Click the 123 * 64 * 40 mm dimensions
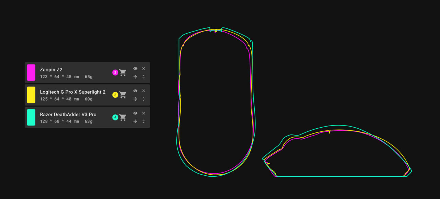The height and width of the screenshot is (199, 440). click(x=59, y=77)
